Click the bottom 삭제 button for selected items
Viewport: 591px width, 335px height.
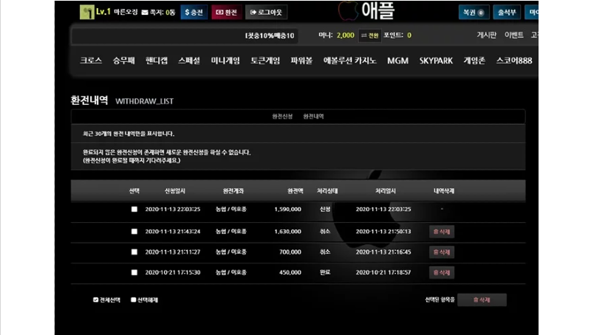pyautogui.click(x=482, y=300)
